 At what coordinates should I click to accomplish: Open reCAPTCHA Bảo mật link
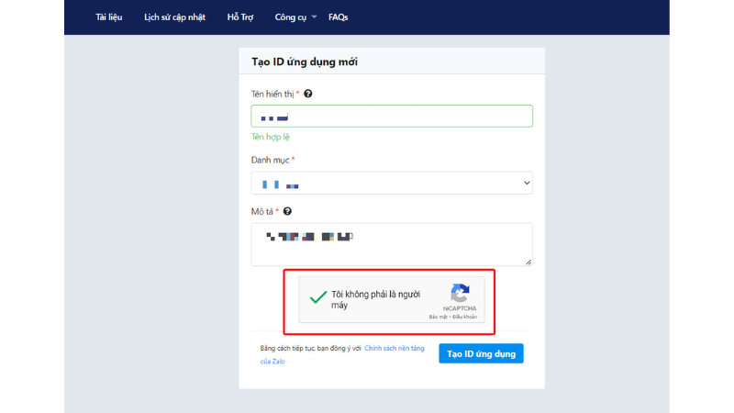pyautogui.click(x=439, y=317)
